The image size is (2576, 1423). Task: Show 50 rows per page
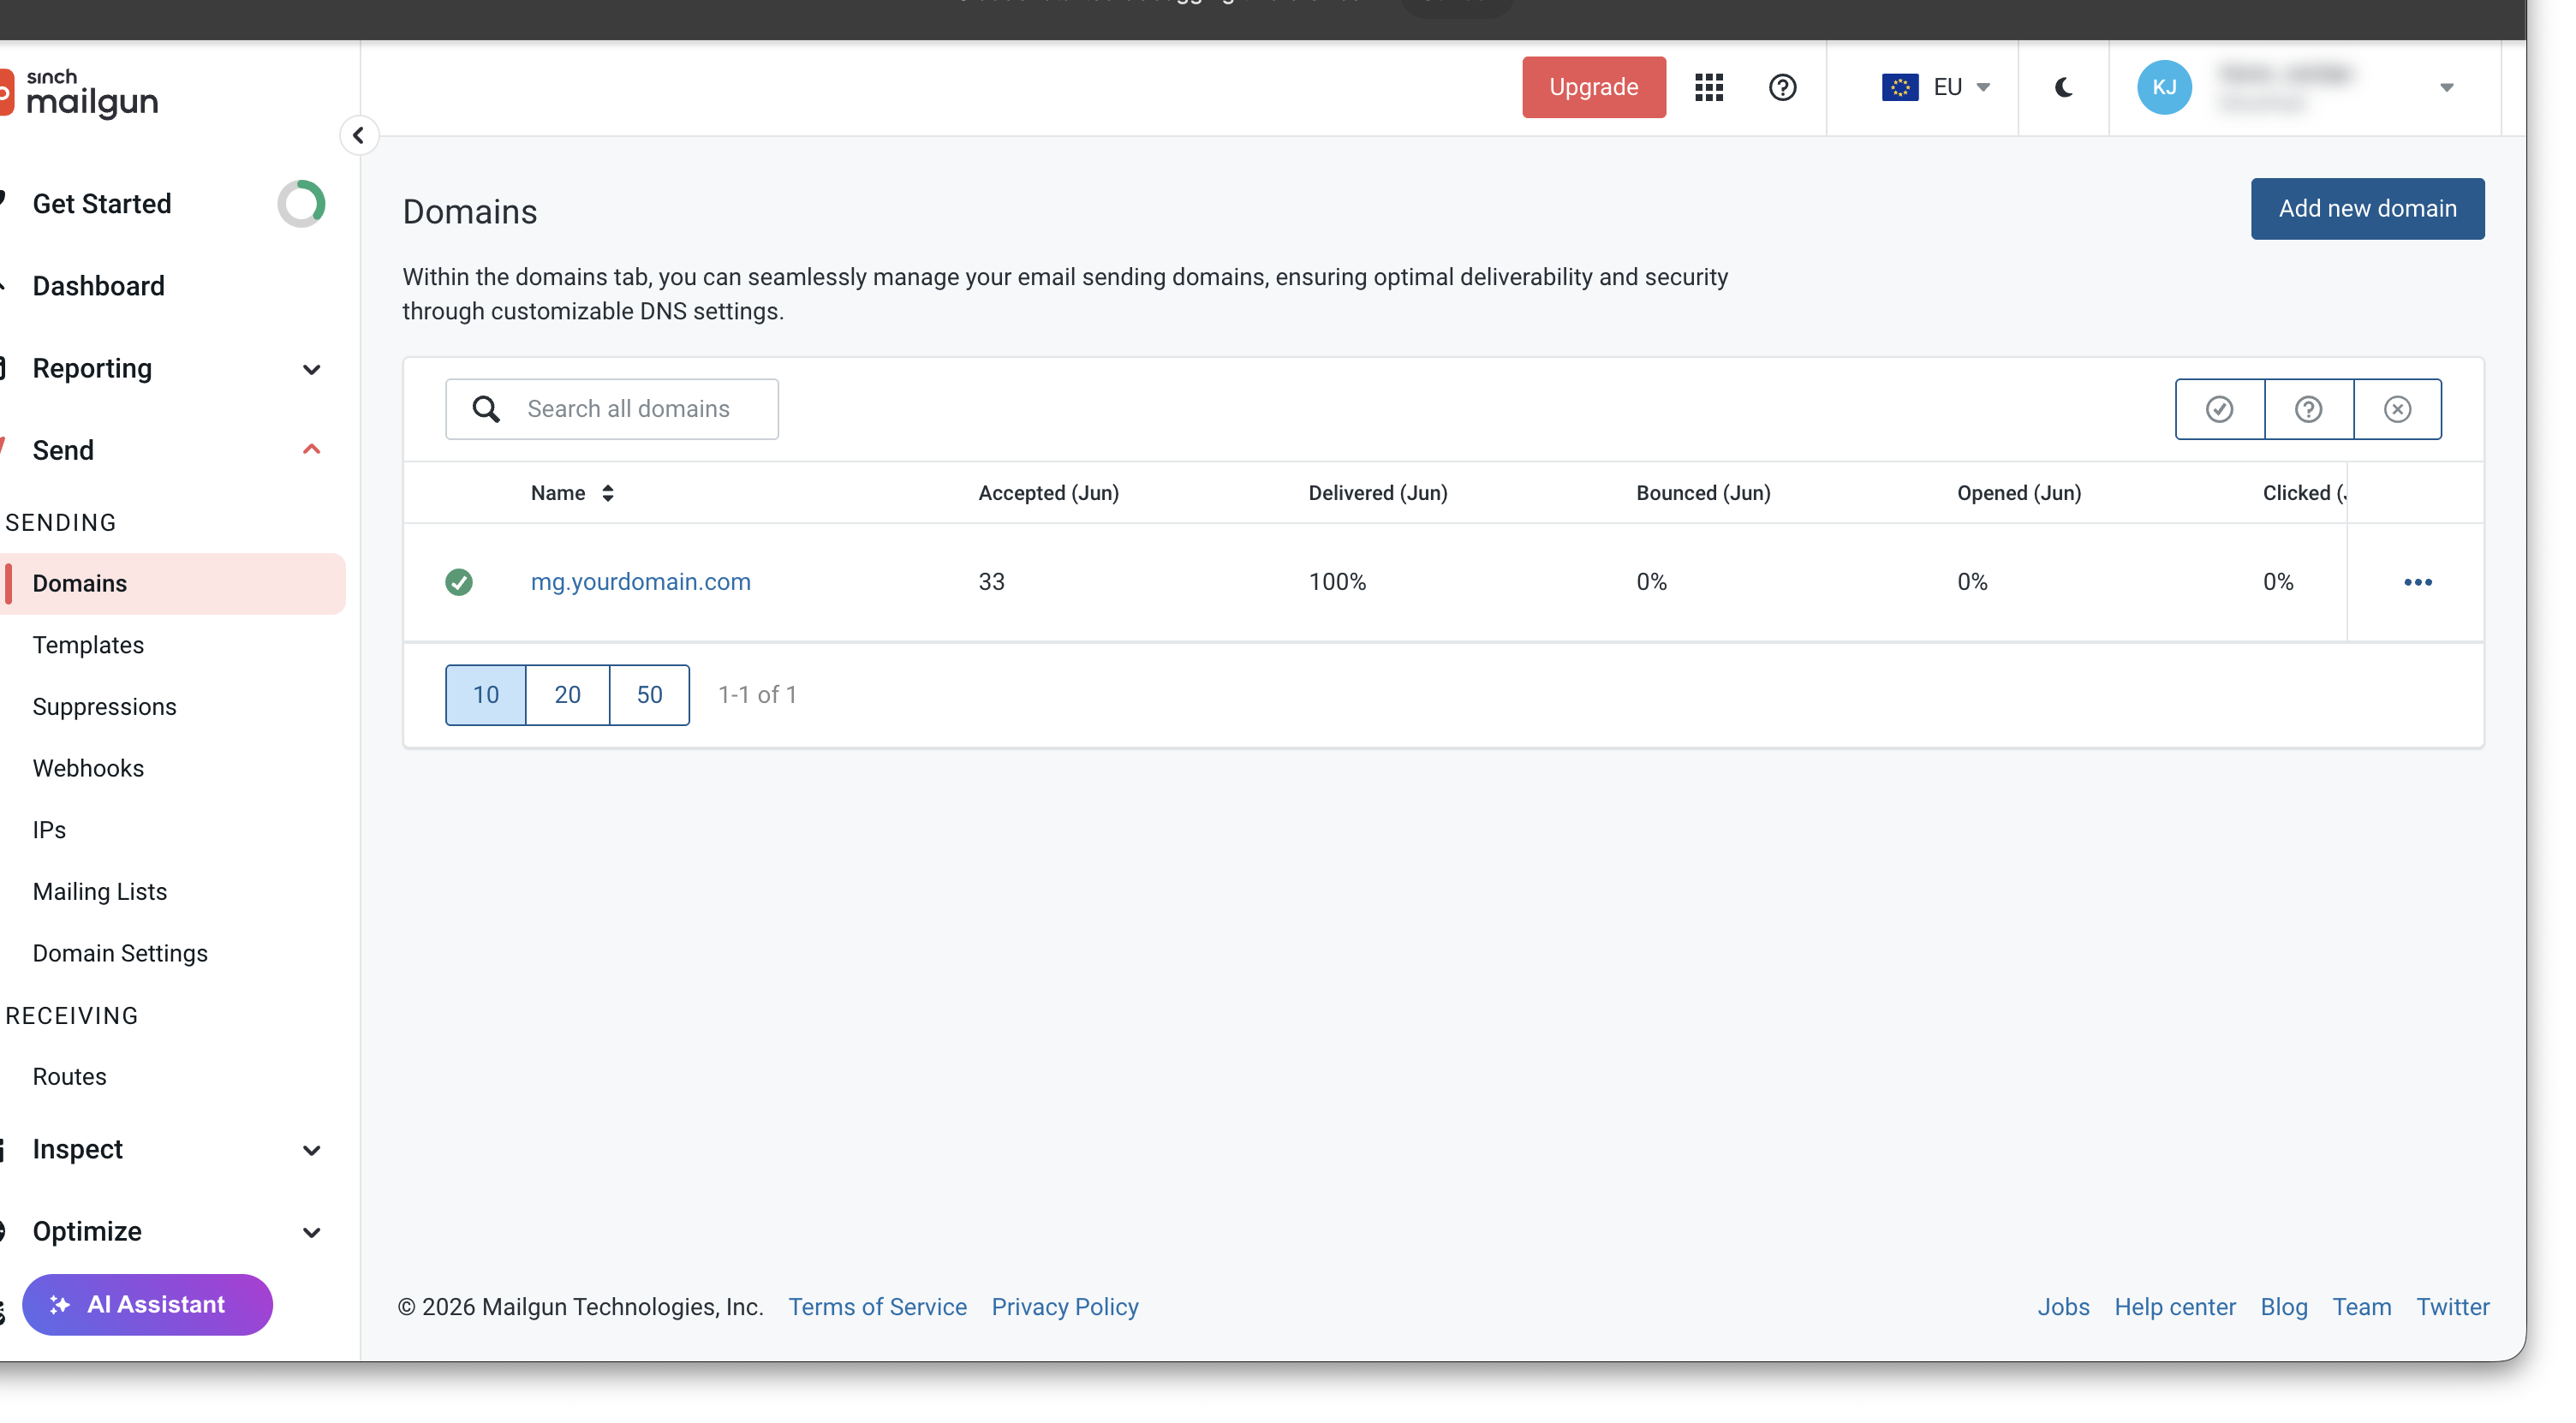[x=649, y=695]
